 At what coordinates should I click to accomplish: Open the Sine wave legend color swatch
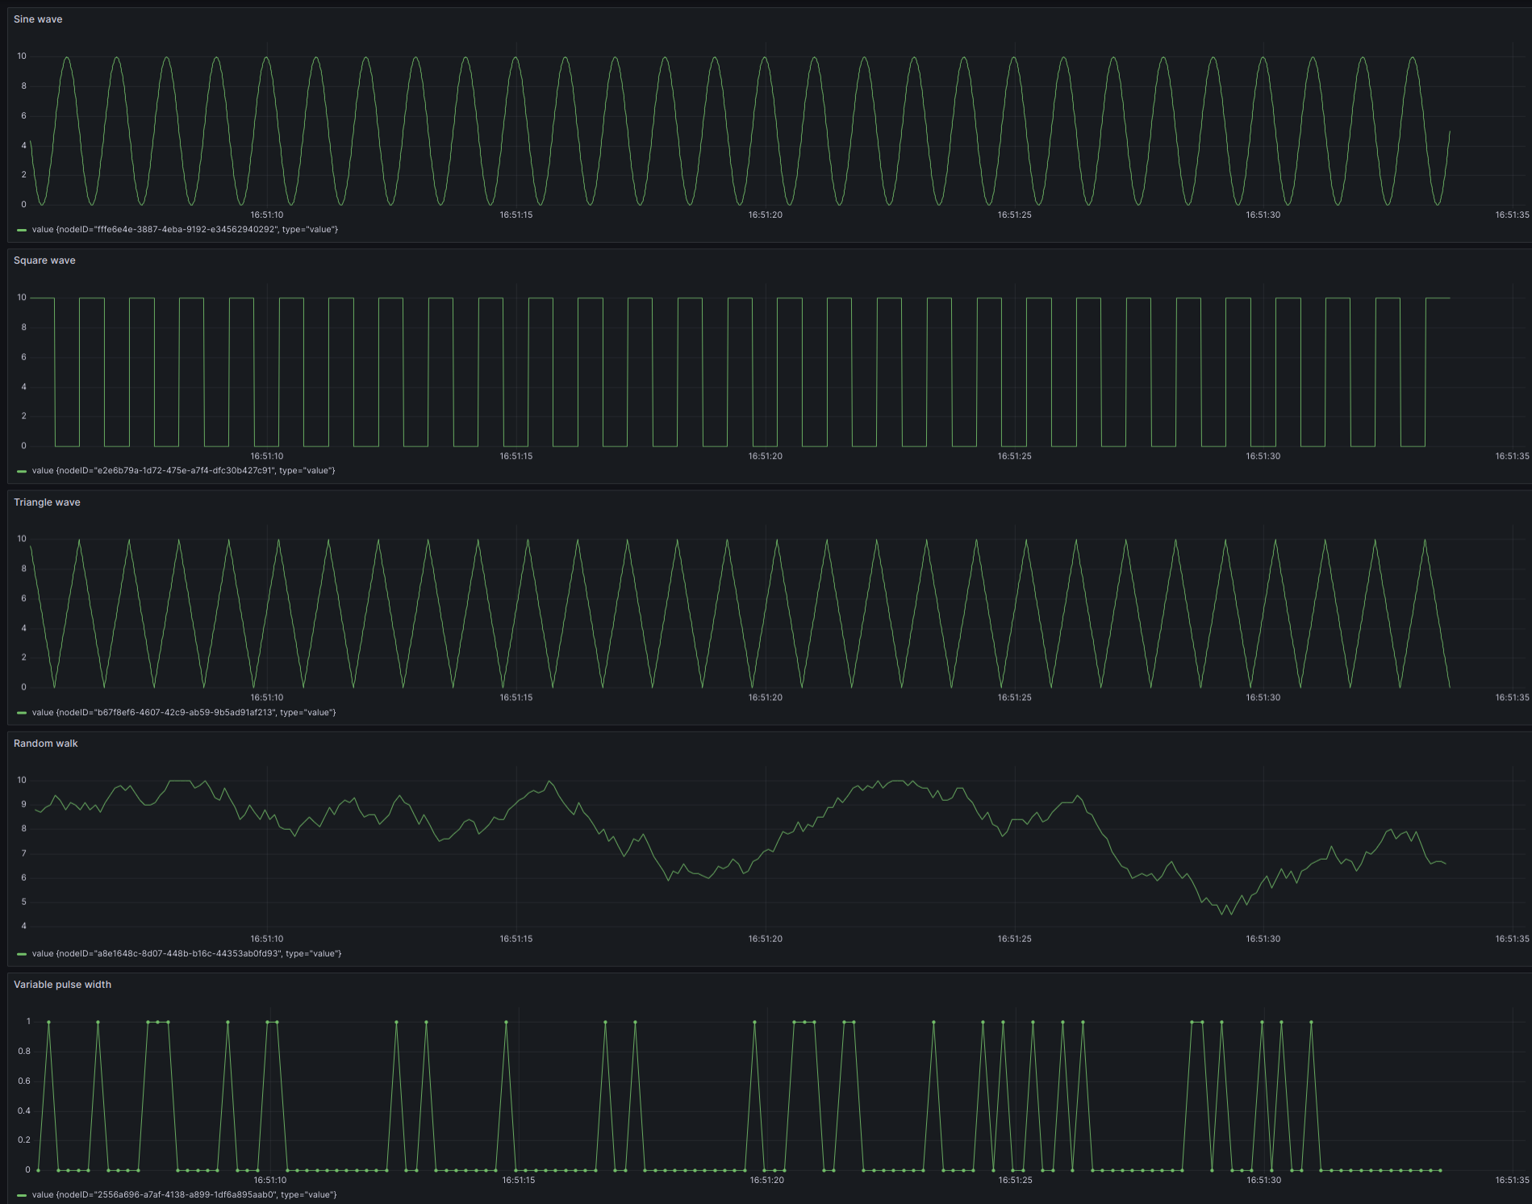tap(22, 230)
